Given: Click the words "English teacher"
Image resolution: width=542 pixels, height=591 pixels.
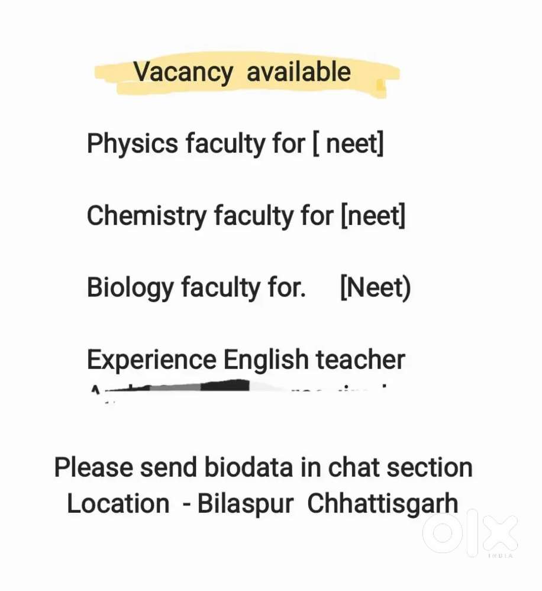Looking at the screenshot, I should 315,360.
